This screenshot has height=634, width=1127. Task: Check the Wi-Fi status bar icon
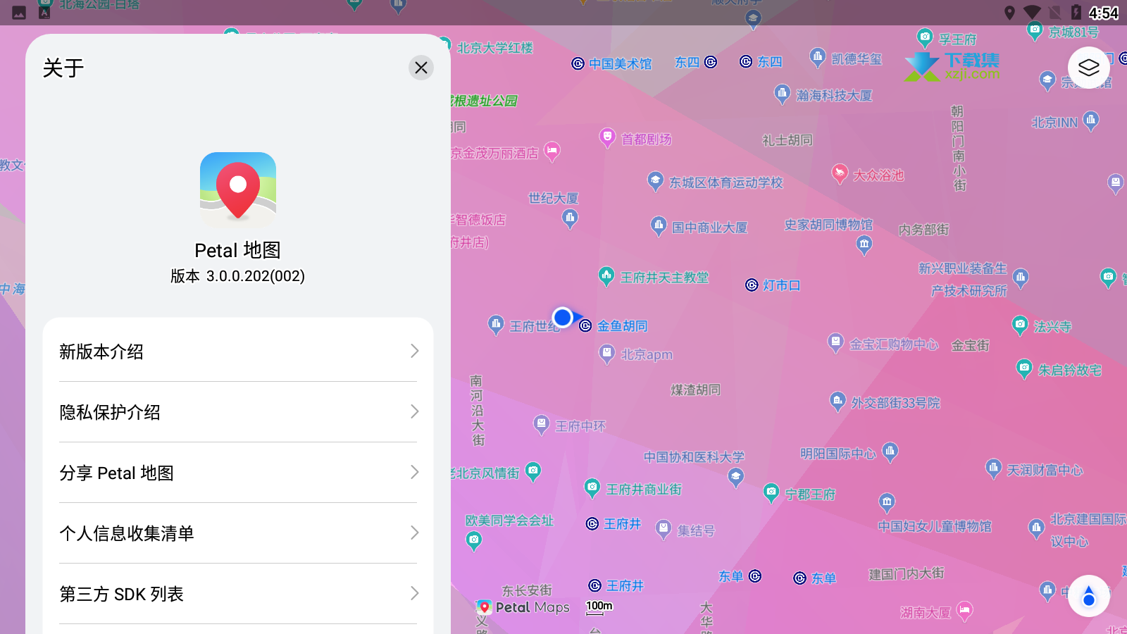pyautogui.click(x=1032, y=13)
